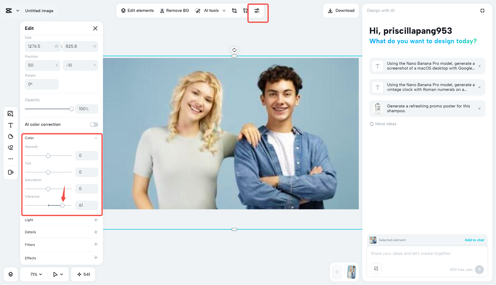This screenshot has height=285, width=496.
Task: Click Remove BG in the toolbar
Action: (174, 10)
